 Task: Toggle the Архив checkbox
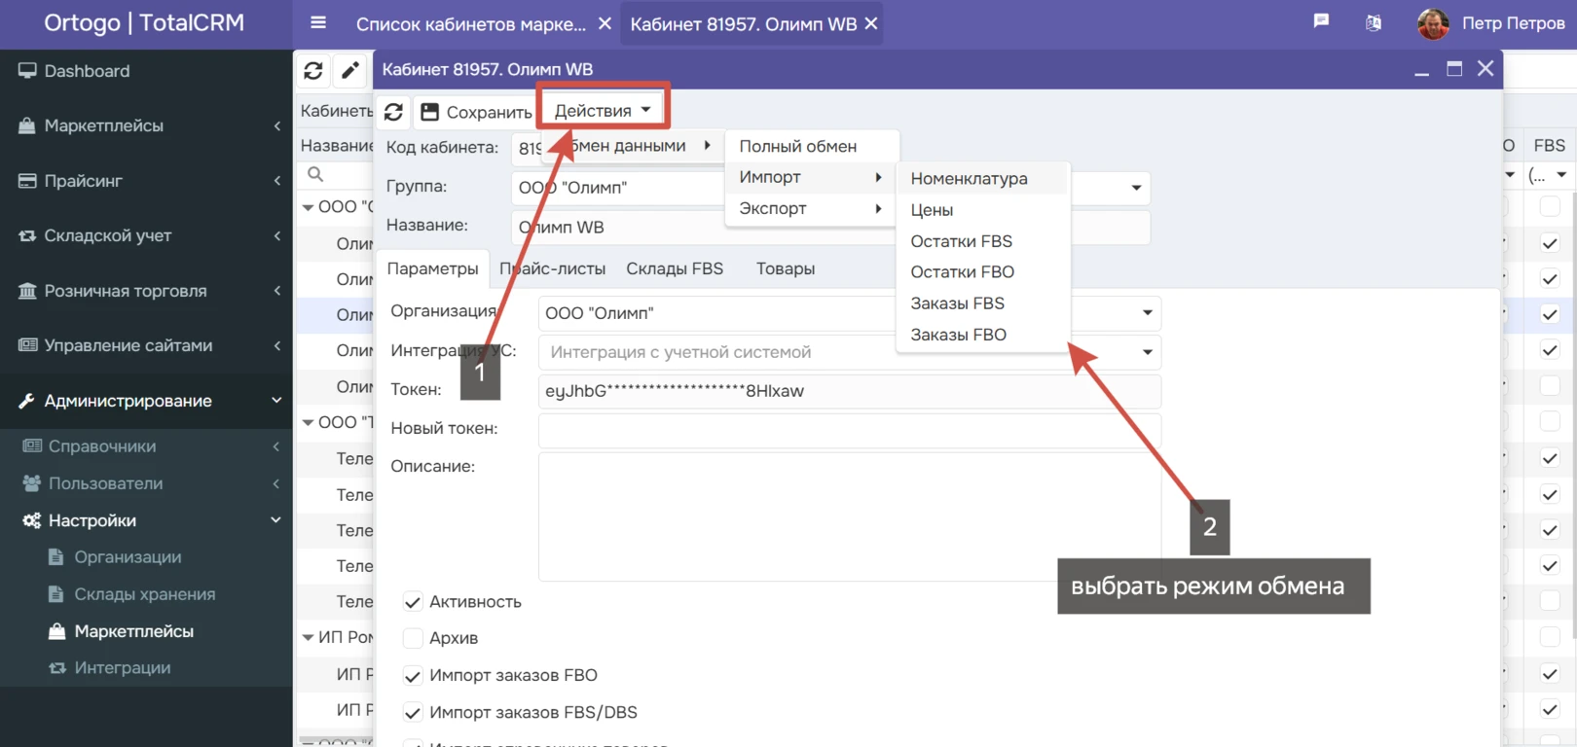pos(413,638)
